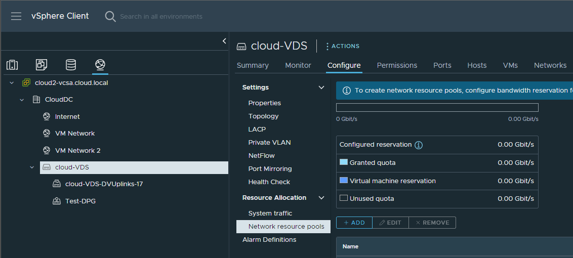The height and width of the screenshot is (258, 573).
Task: Switch to Networking inventory view
Action: [x=100, y=65]
